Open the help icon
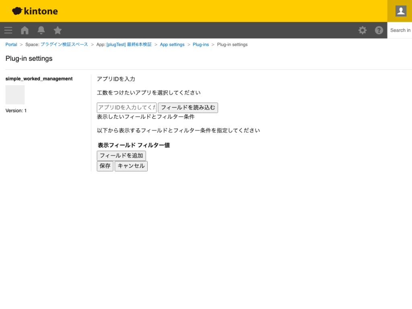The height and width of the screenshot is (309, 412). [379, 30]
